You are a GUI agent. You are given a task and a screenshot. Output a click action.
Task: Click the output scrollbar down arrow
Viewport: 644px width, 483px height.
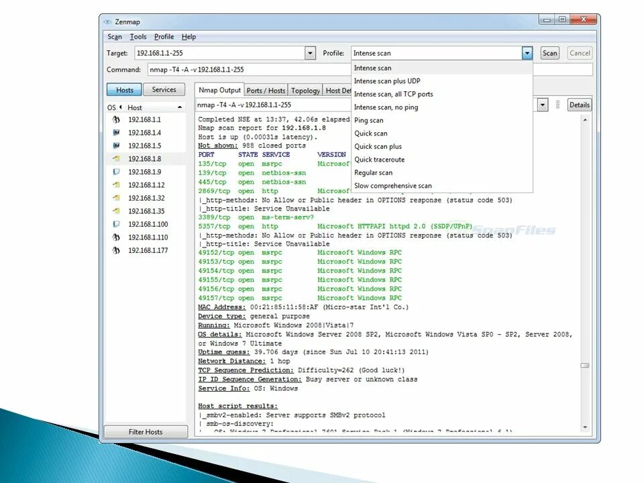[585, 427]
